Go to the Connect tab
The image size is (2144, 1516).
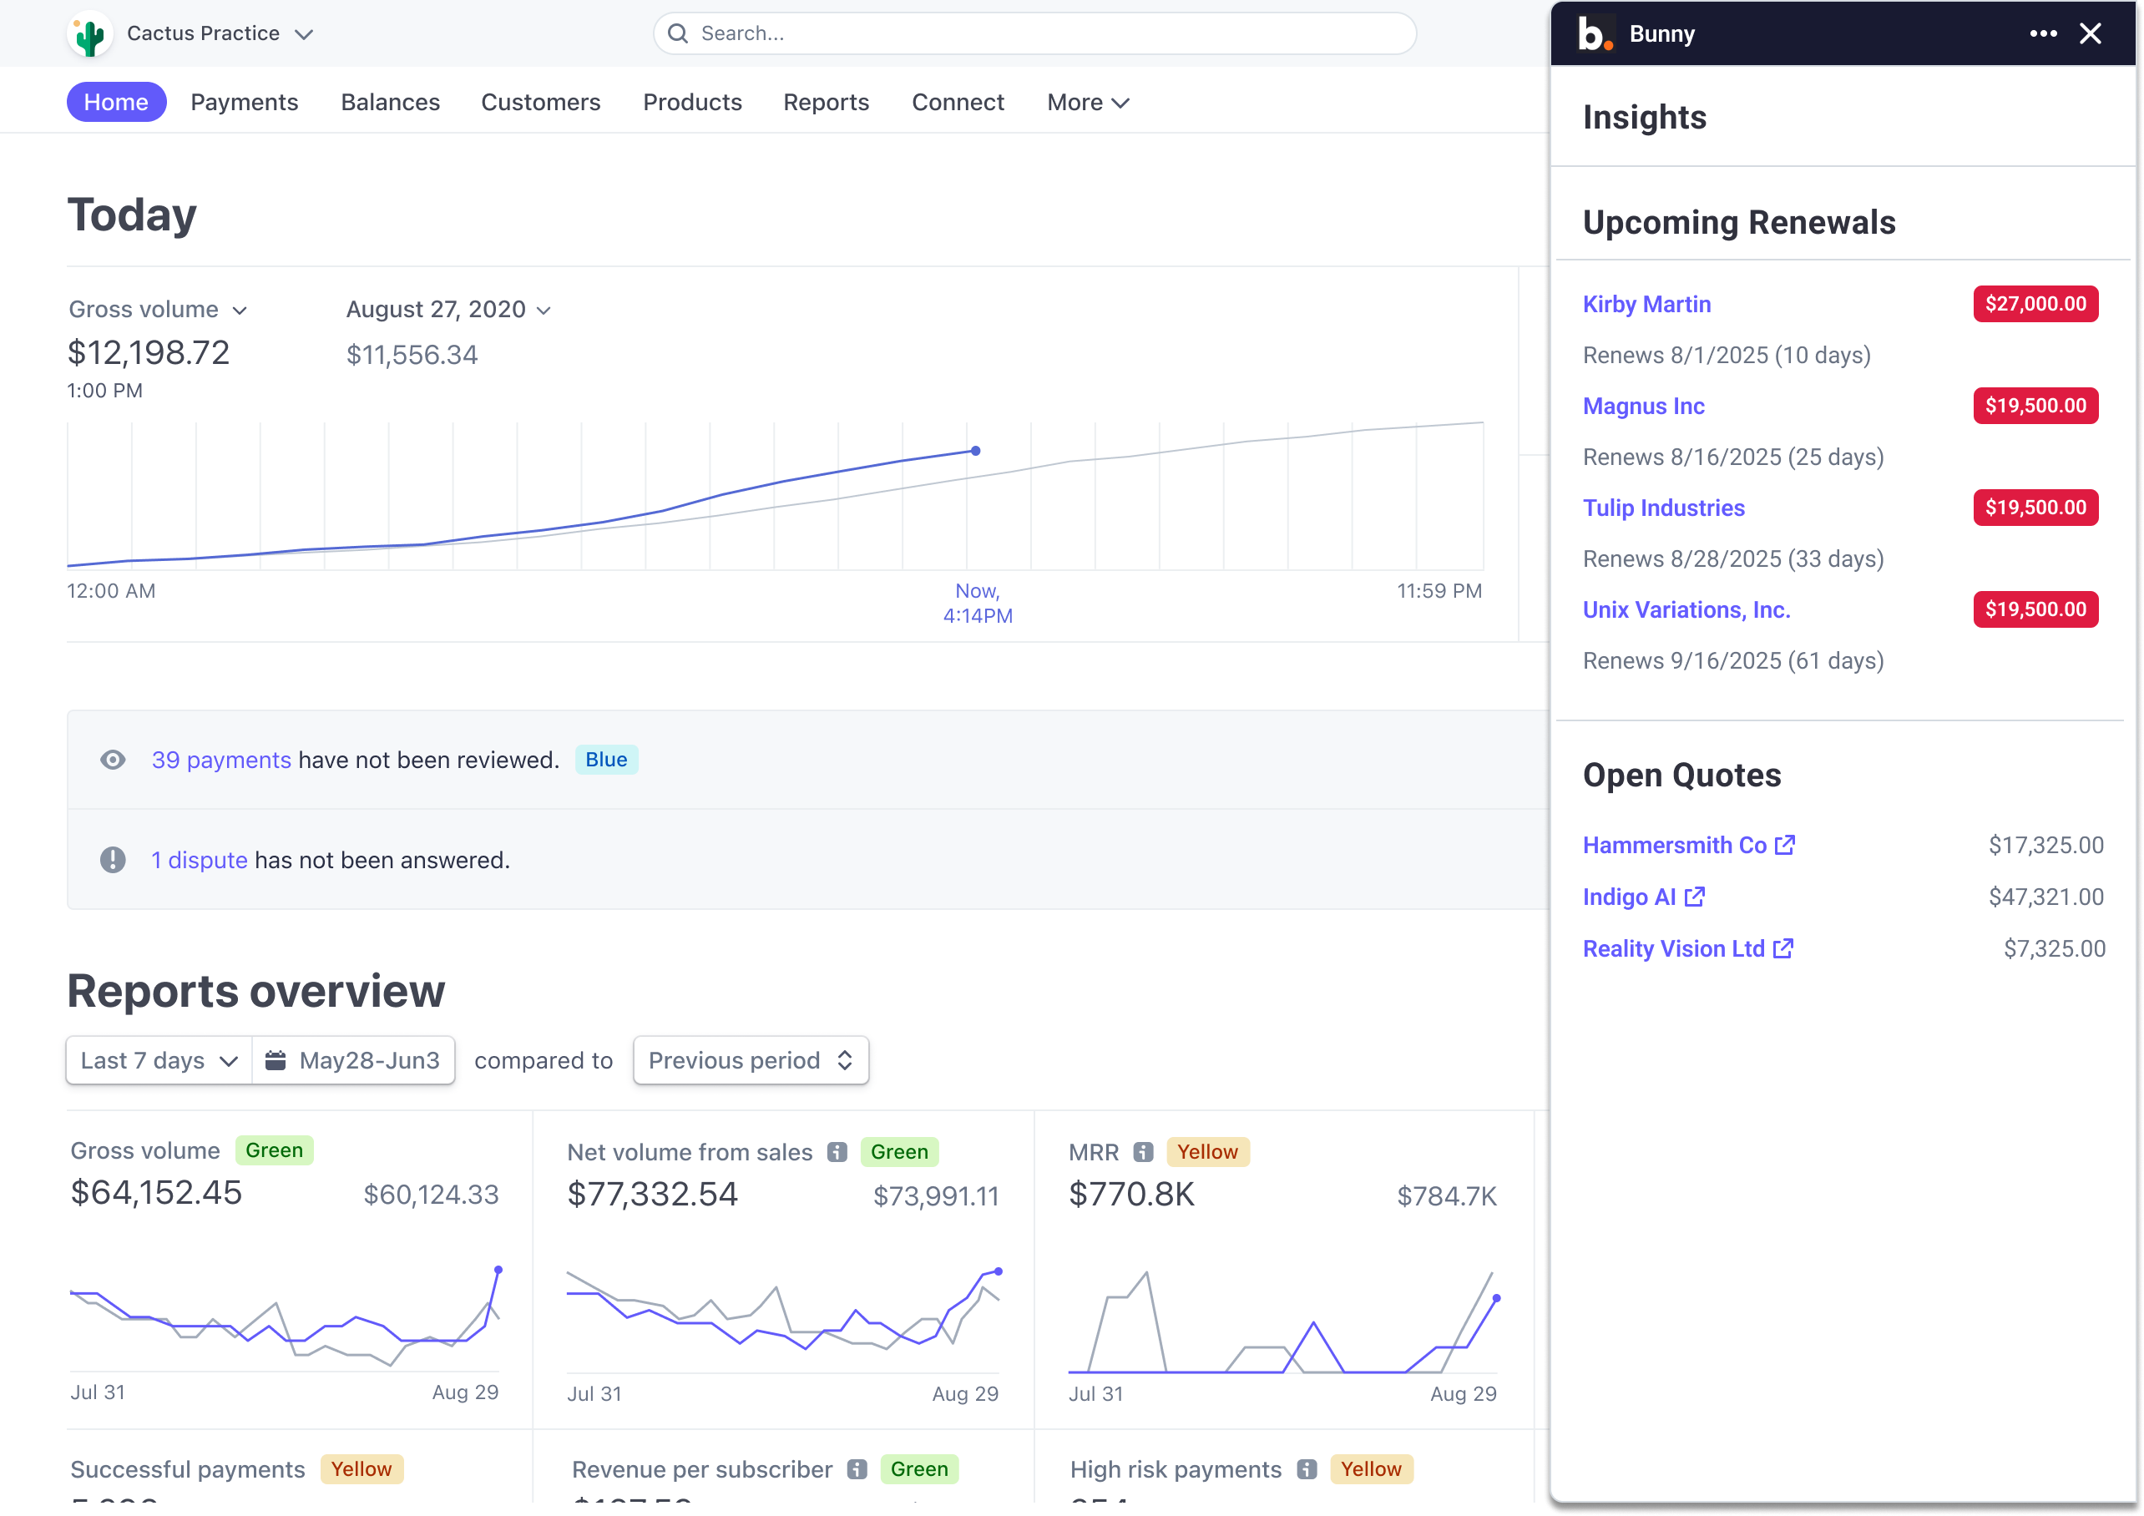[957, 102]
